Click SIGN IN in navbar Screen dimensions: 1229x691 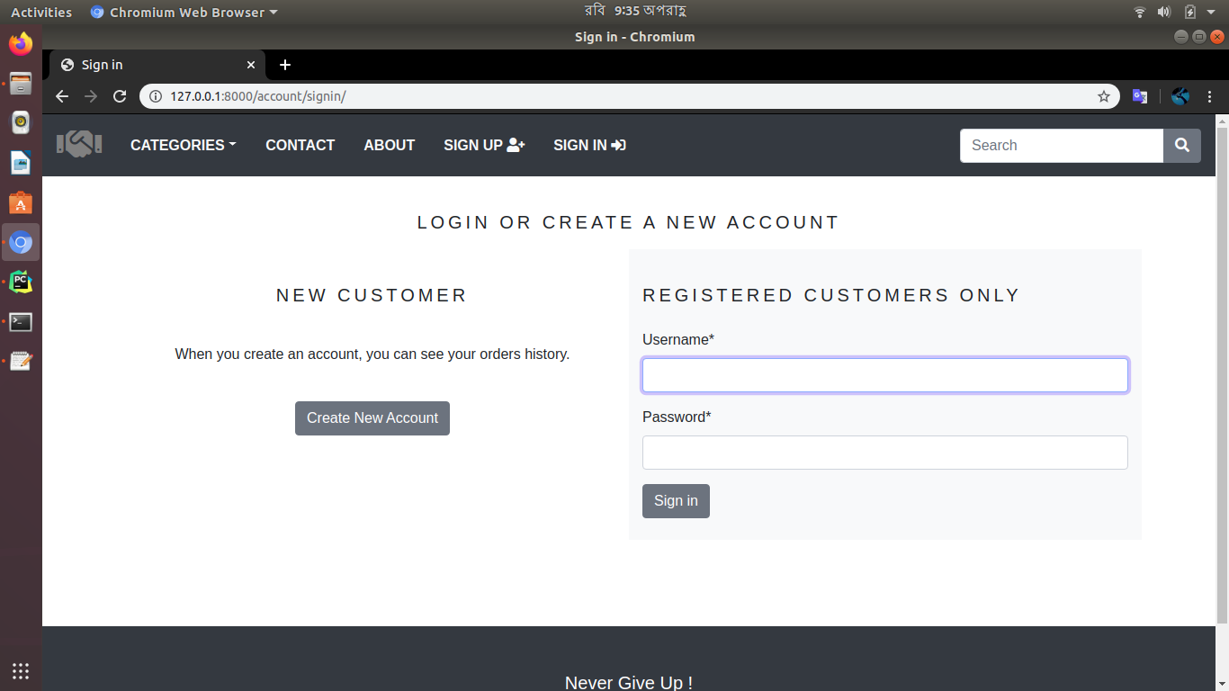pos(589,145)
